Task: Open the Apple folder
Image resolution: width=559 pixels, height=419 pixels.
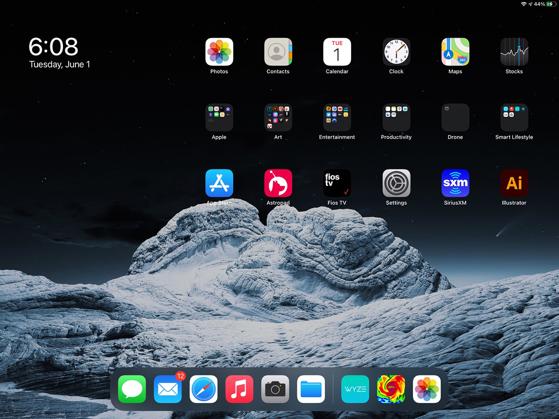Action: [219, 117]
